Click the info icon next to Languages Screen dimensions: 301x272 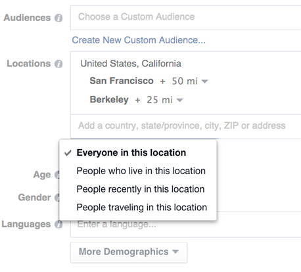tap(58, 224)
